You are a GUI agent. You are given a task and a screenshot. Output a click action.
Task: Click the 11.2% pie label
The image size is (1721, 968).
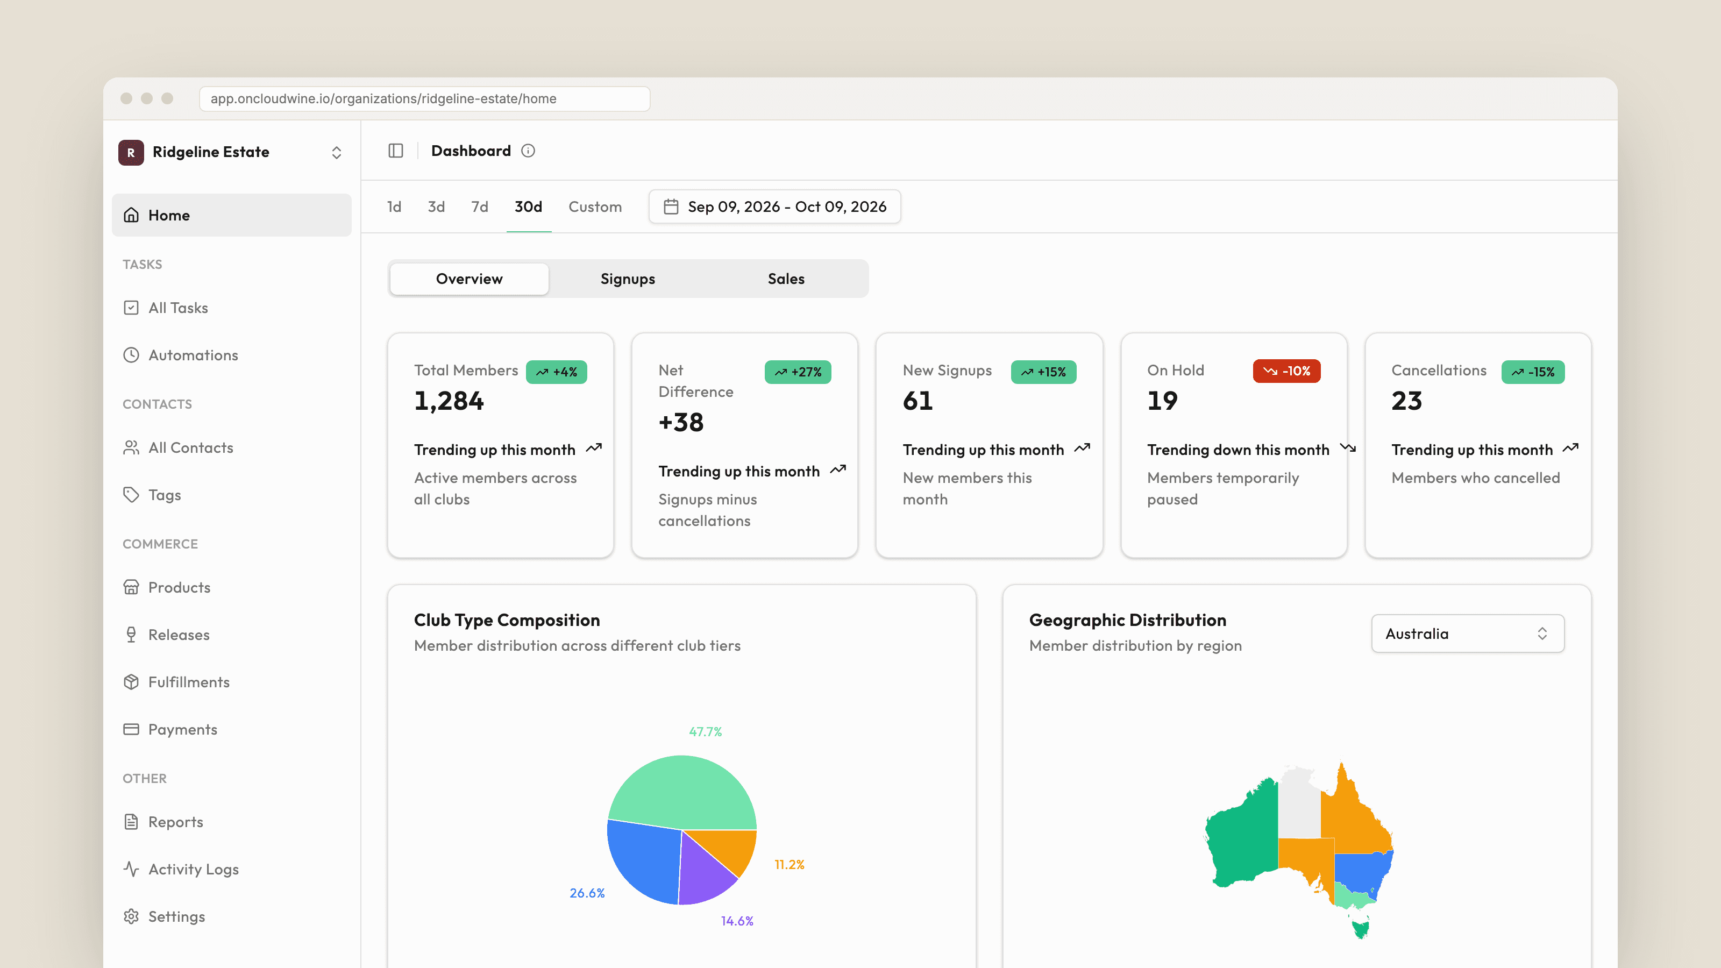[x=789, y=864]
